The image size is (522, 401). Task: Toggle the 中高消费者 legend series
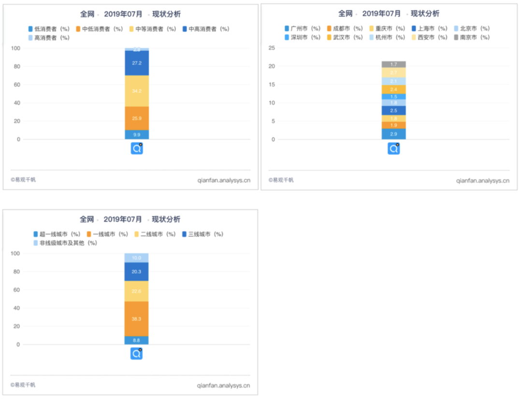[206, 29]
